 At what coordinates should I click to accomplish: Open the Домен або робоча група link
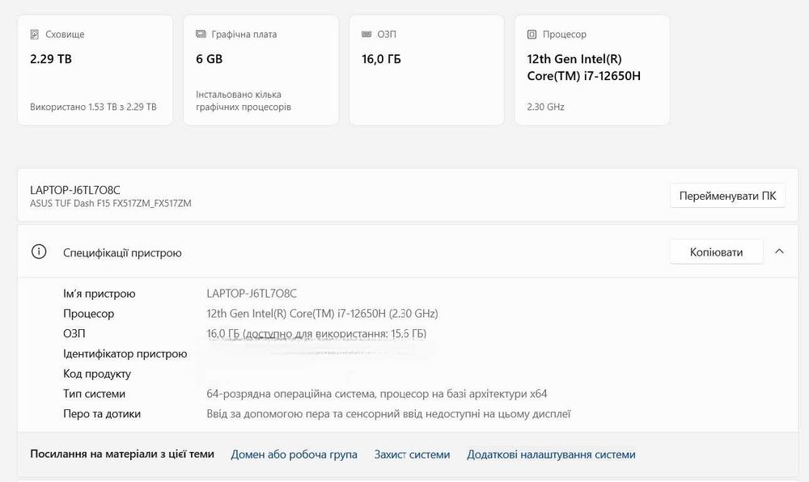(294, 455)
